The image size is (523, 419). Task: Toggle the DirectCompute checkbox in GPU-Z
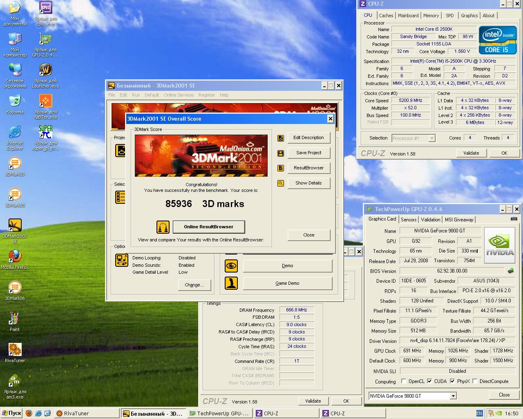click(475, 381)
